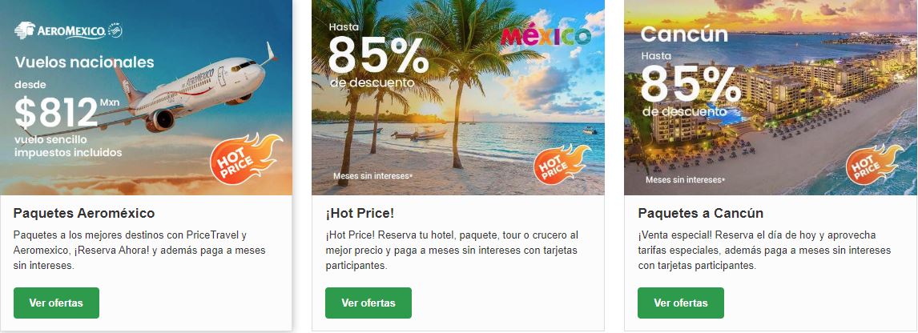918x333 pixels.
Task: Click the Hot Price flame badge on the beach banner
Action: pyautogui.click(x=562, y=164)
